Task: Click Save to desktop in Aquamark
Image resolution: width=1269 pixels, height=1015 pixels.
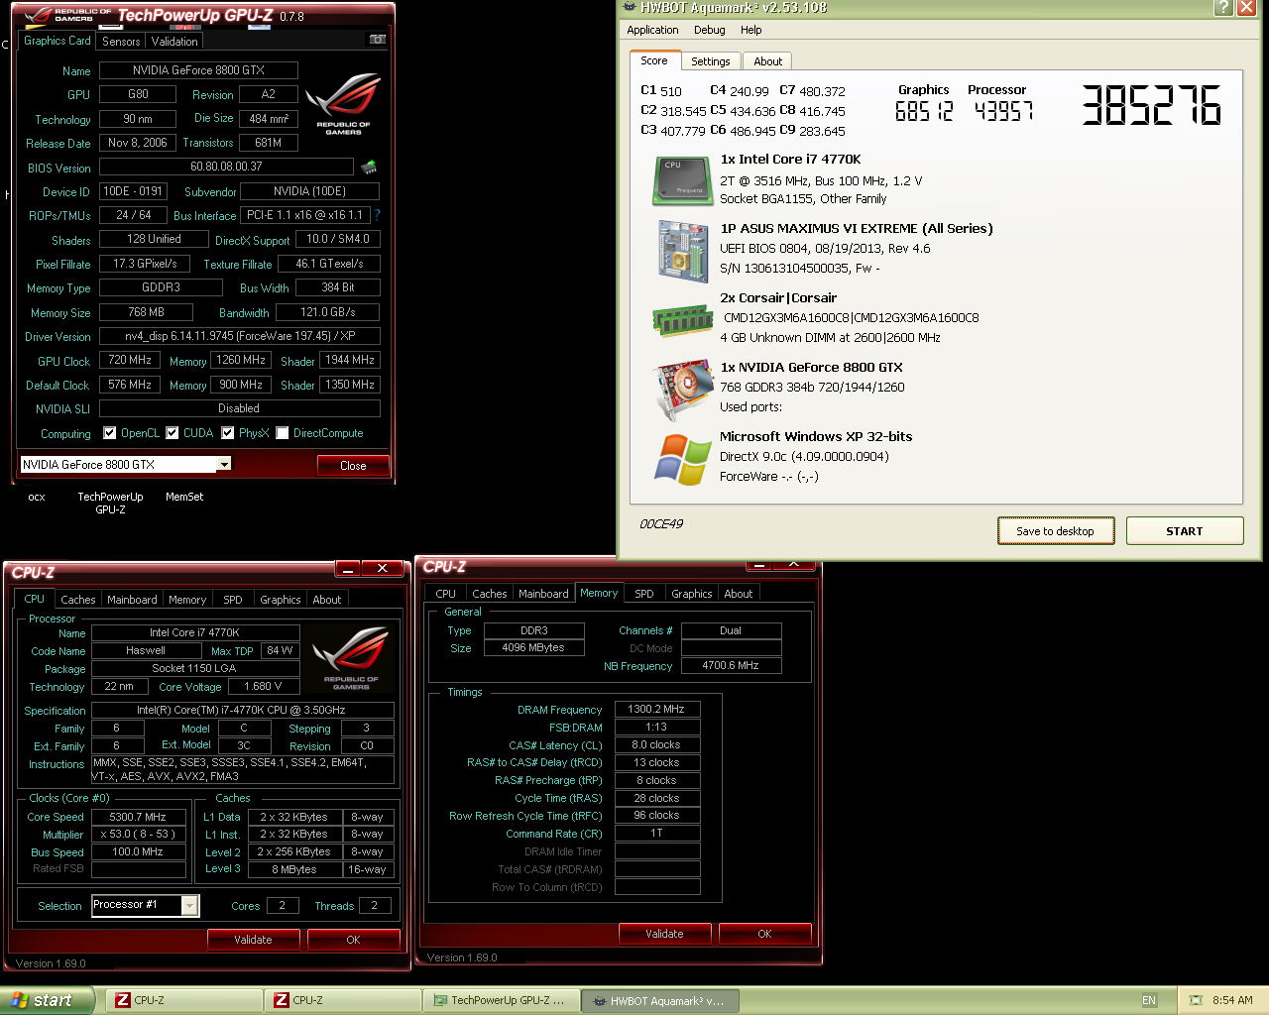Action: (x=1056, y=531)
